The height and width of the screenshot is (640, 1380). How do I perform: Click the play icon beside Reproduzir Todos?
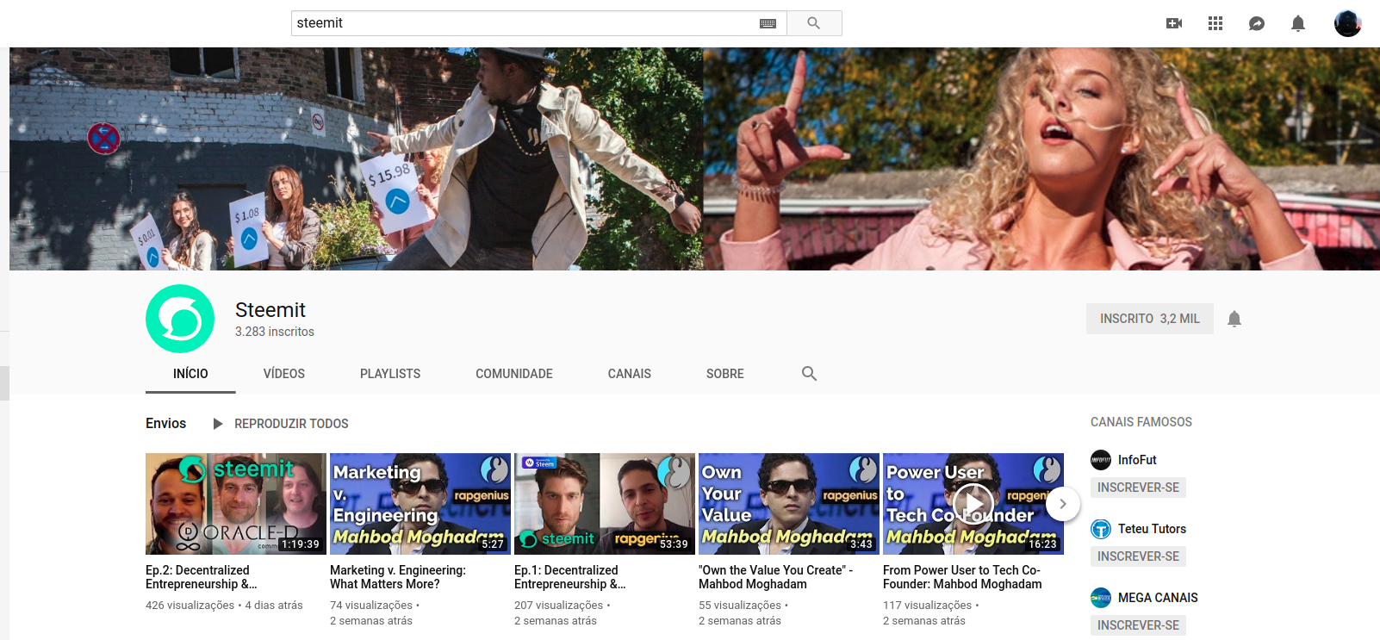pos(218,424)
